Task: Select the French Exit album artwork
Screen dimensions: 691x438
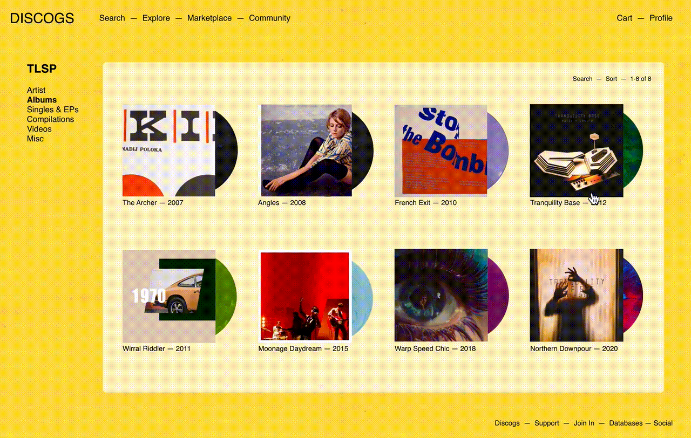Action: pos(441,150)
